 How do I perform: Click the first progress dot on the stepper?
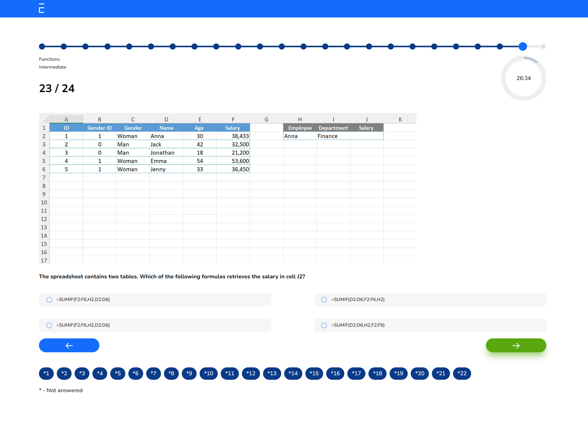(42, 46)
